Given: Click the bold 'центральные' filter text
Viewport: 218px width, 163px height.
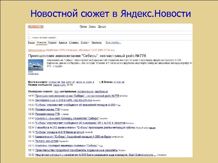Looking at the screenshot, I should pyautogui.click(x=68, y=91).
